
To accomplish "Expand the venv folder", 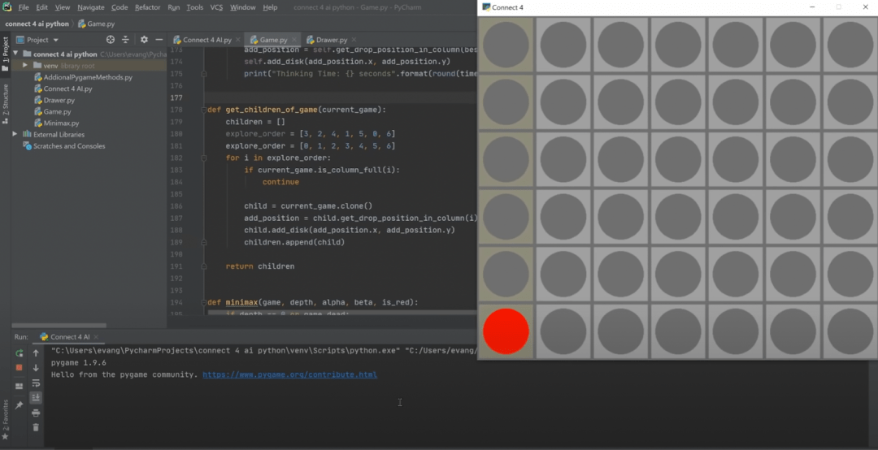I will click(26, 66).
